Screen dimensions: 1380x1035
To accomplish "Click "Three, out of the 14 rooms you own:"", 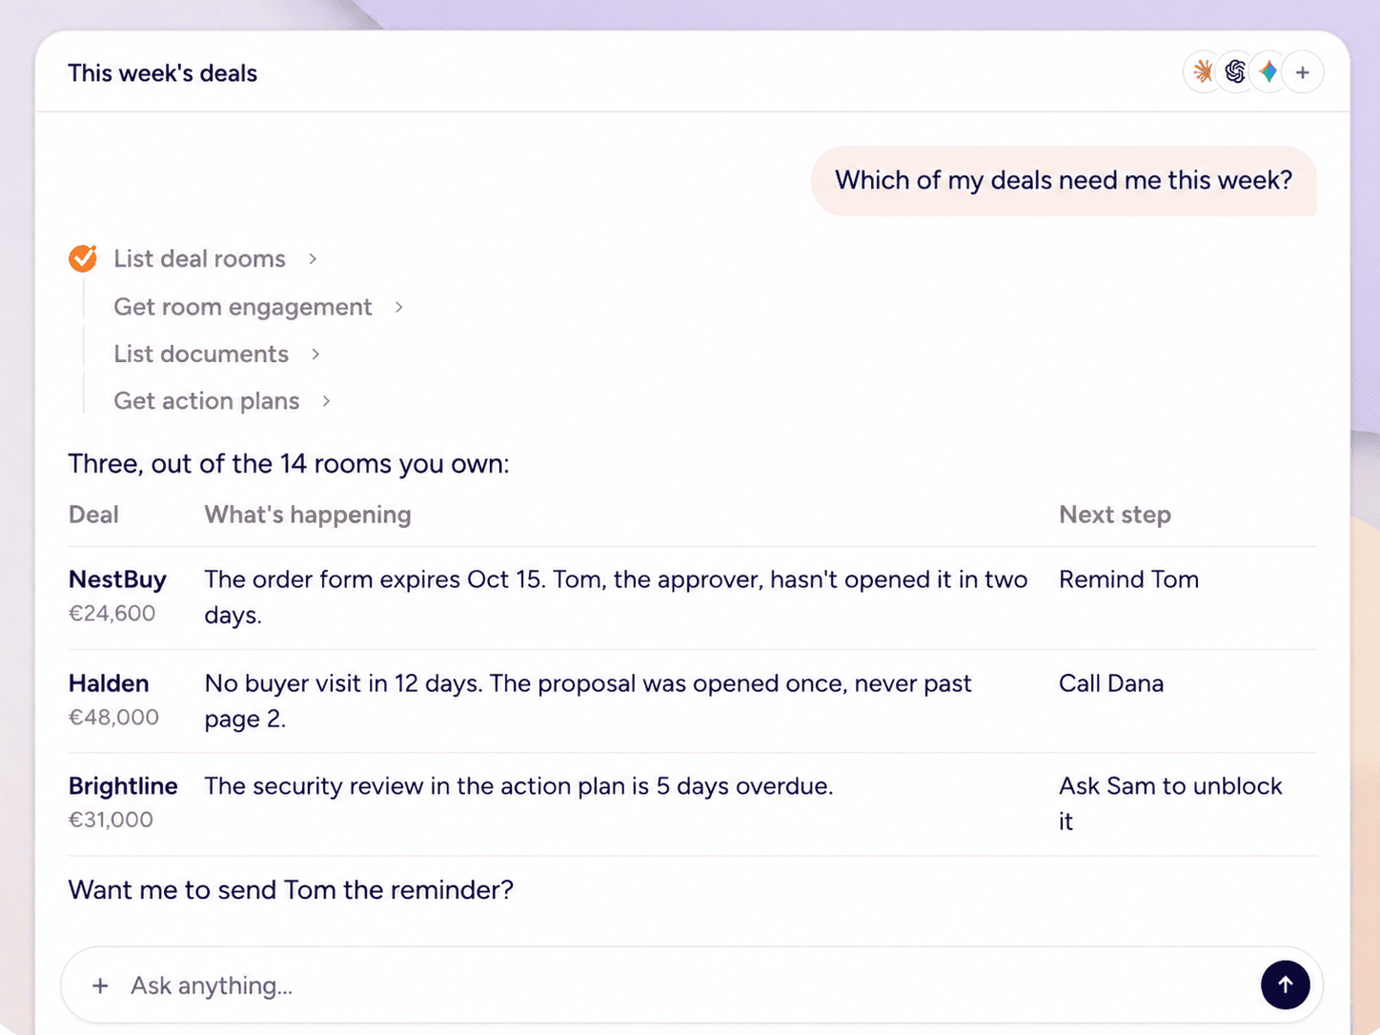I will [289, 464].
